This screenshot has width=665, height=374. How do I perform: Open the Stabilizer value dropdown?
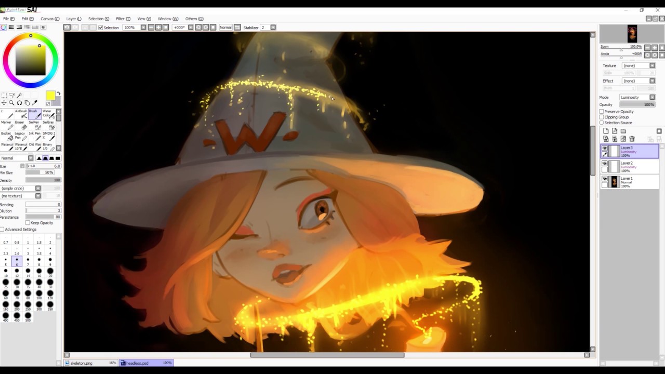tap(273, 27)
